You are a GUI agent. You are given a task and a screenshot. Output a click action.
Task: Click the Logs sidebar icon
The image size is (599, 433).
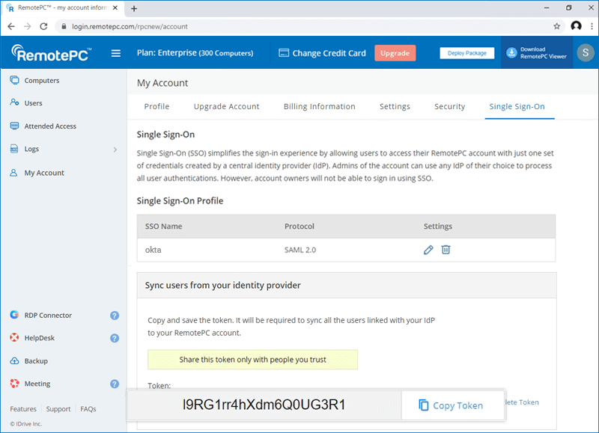point(14,149)
